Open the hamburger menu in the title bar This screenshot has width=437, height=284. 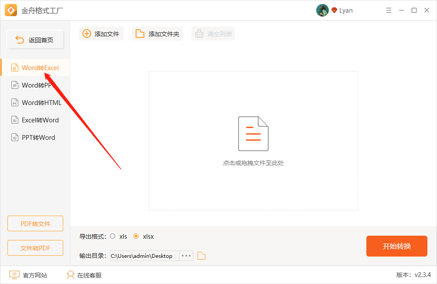(389, 10)
